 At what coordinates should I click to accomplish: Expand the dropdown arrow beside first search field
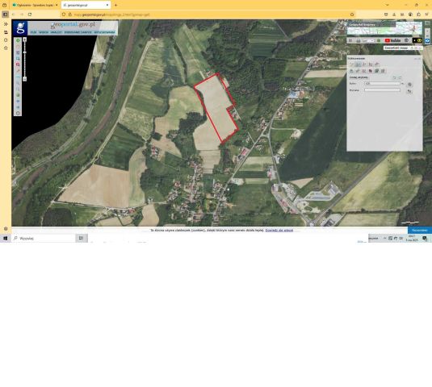402,84
